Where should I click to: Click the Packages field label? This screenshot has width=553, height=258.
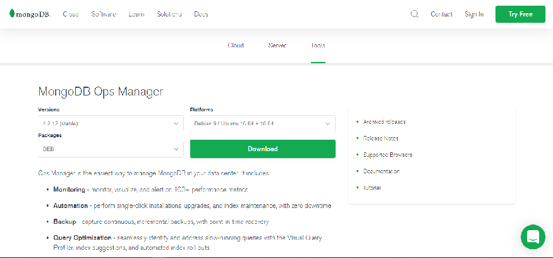[50, 135]
